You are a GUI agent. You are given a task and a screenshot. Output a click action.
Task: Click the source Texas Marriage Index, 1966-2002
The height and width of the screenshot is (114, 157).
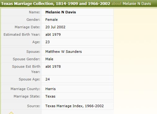pos(74,106)
